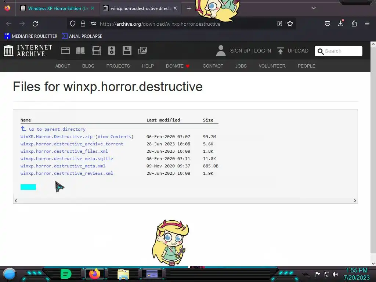The image size is (376, 282).
Task: Open winxp.horror.destructive_meta.xml
Action: (63, 166)
